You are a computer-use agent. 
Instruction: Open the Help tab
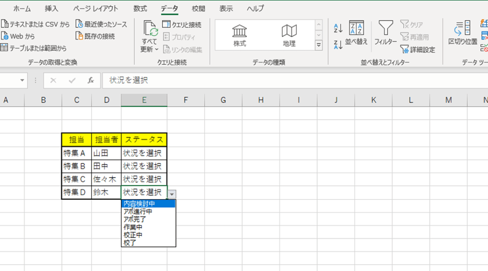255,9
